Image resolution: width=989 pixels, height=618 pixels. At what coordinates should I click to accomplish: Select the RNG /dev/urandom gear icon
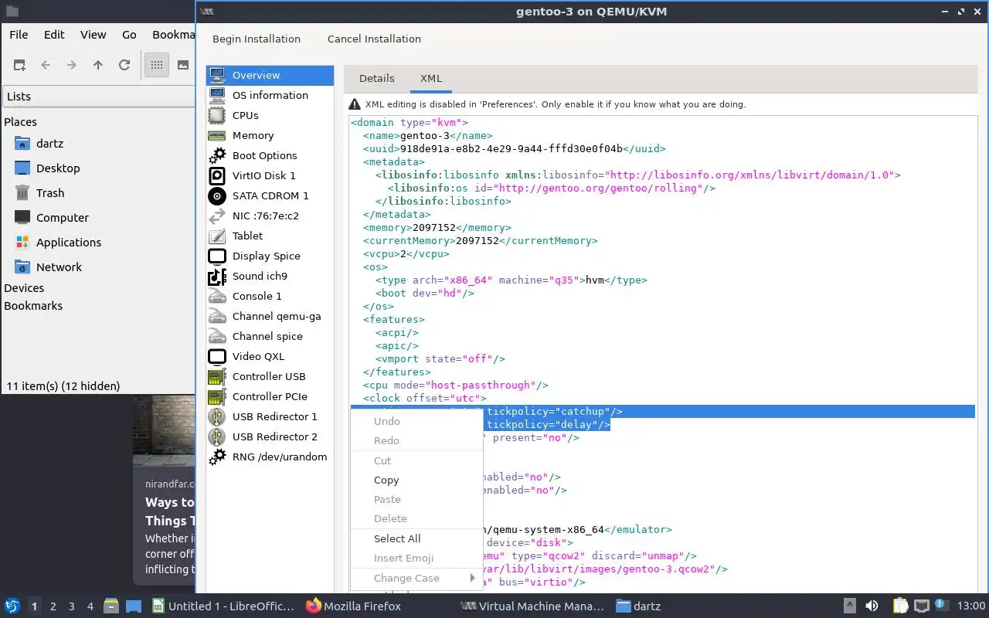pos(218,457)
